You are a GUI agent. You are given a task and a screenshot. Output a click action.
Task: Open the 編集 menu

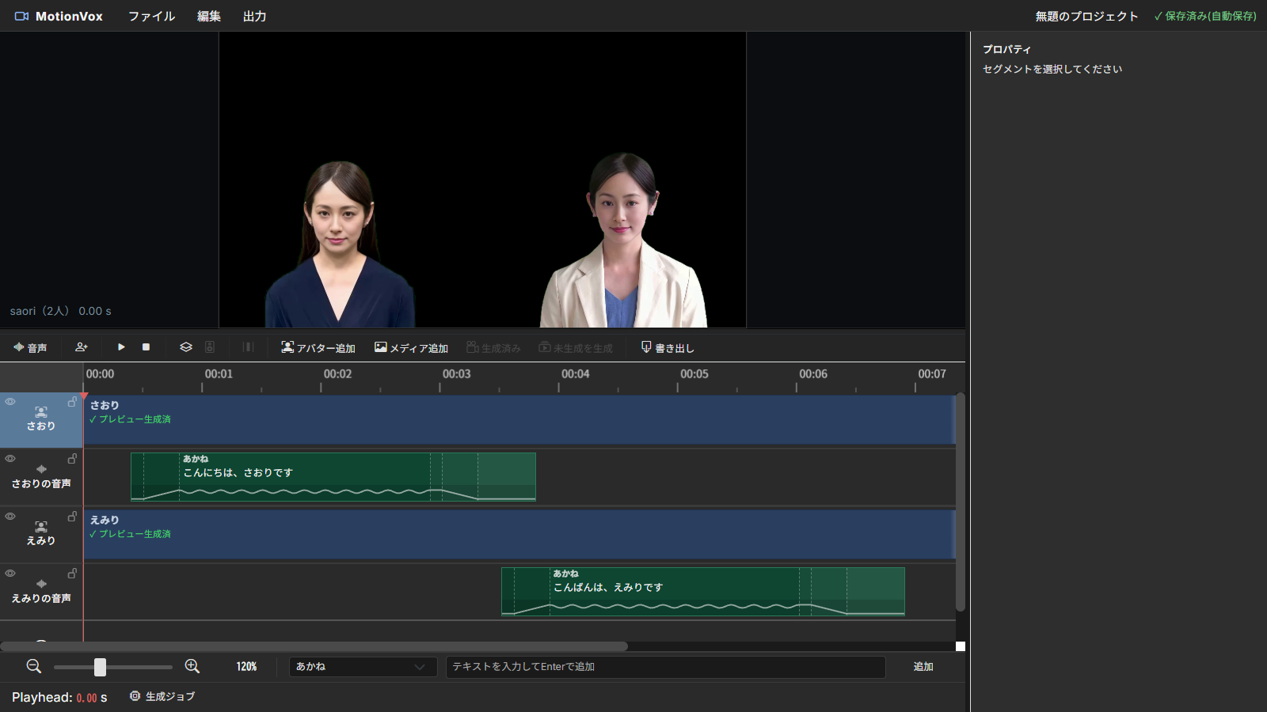coord(209,16)
